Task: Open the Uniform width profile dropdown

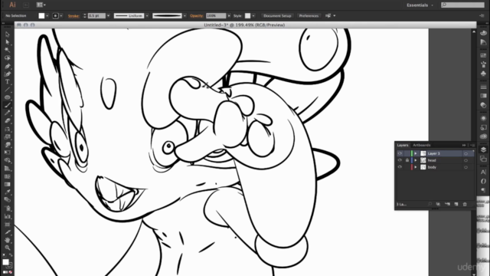Action: tap(147, 15)
